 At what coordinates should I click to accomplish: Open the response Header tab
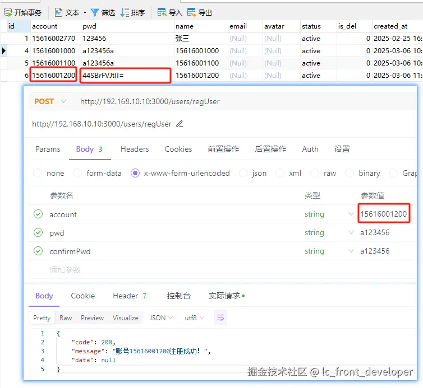[130, 296]
